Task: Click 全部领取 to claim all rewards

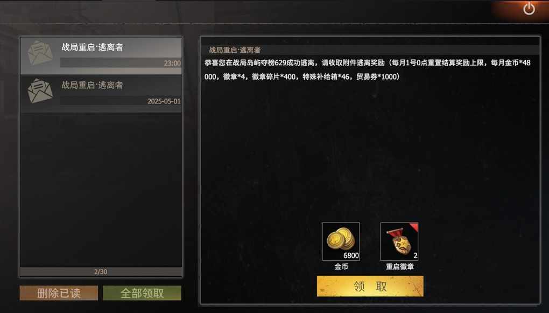Action: click(142, 293)
